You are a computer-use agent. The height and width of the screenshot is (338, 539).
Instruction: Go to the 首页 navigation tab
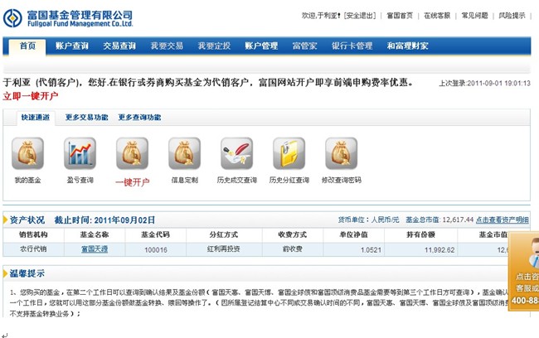click(27, 46)
